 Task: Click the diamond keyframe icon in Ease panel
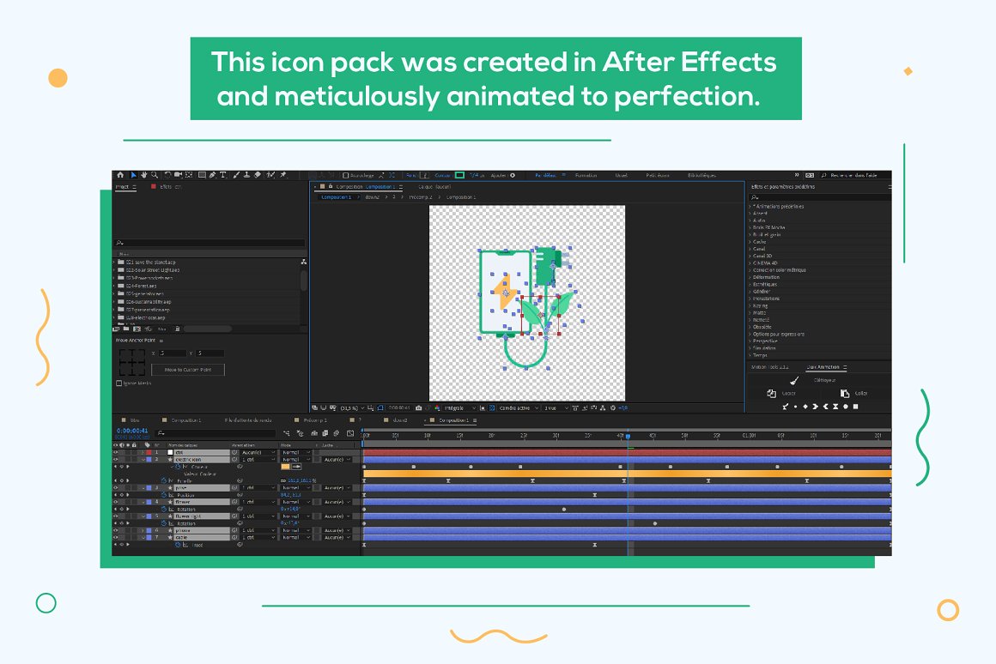click(x=805, y=407)
